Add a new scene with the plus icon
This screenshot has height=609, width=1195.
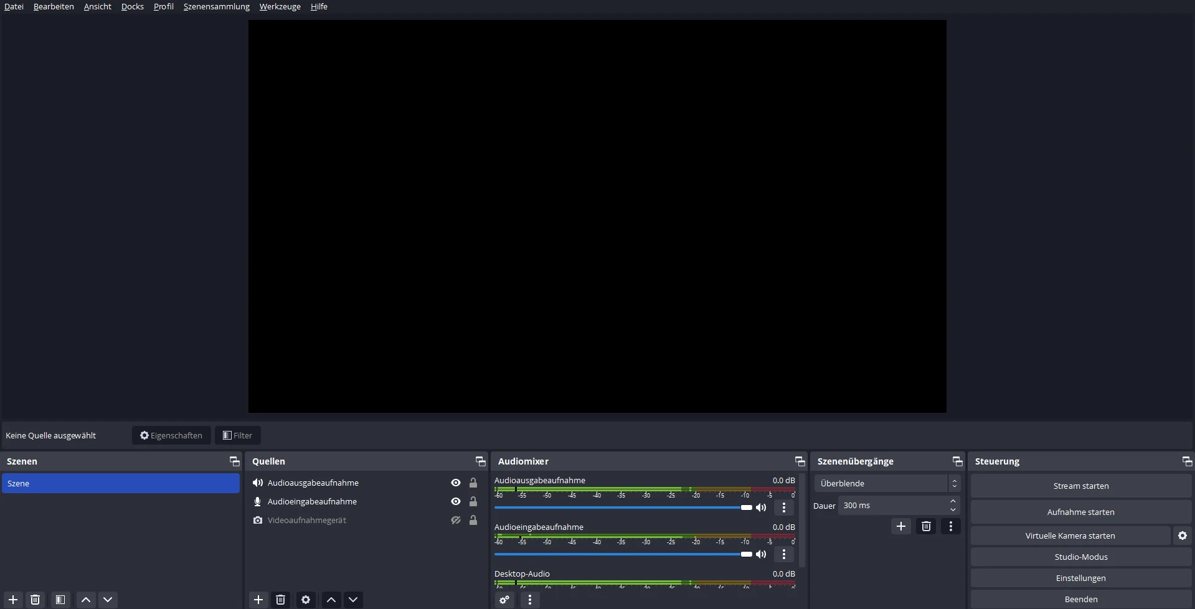tap(13, 600)
